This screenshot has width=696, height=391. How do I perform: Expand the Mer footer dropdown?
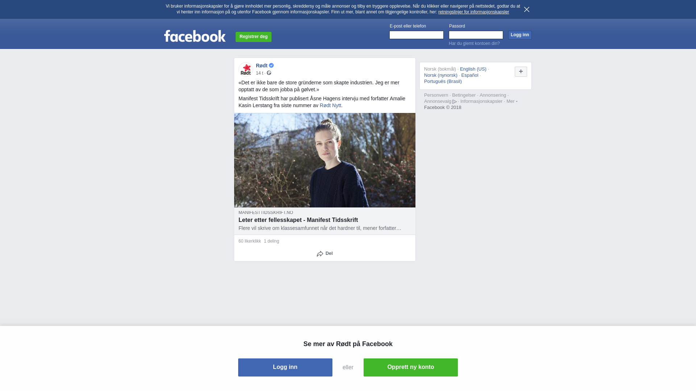click(512, 101)
